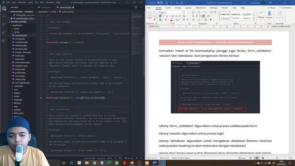Viewport: 295px width, 166px height.
Task: Open Source Control in VS Code activity bar
Action: click(x=4, y=24)
